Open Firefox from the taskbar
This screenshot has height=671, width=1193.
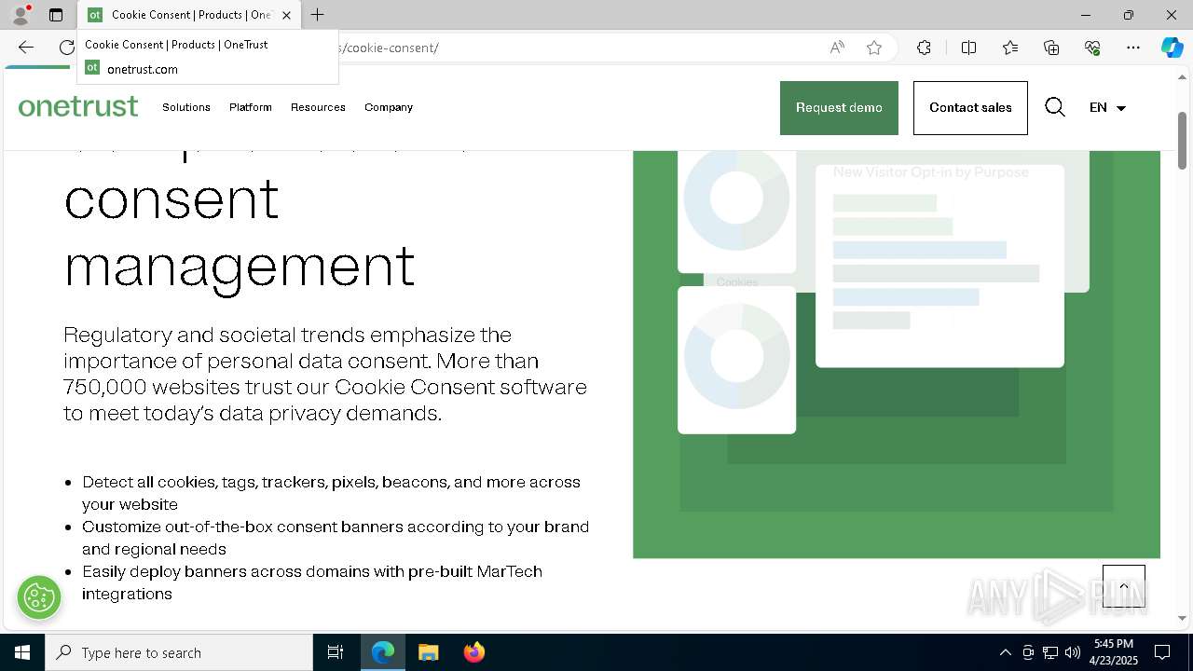(x=473, y=652)
